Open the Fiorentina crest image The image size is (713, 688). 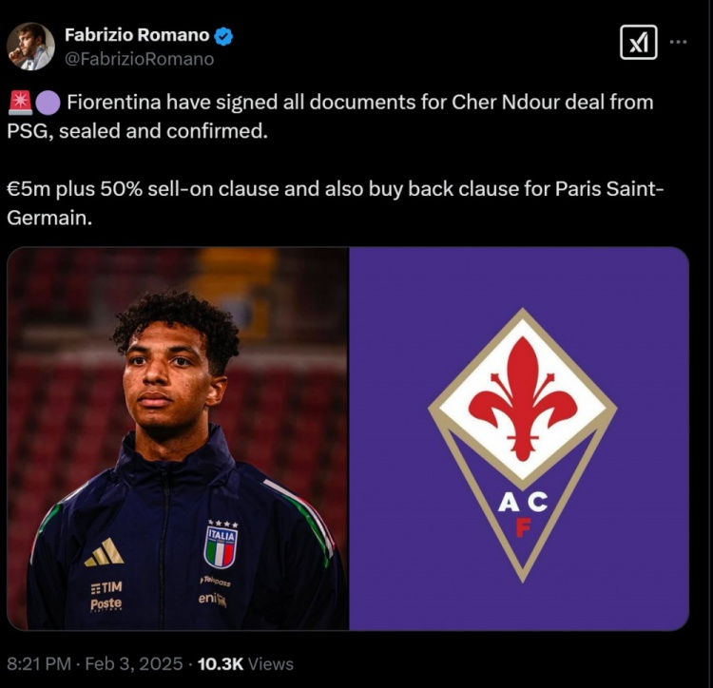pyautogui.click(x=519, y=438)
